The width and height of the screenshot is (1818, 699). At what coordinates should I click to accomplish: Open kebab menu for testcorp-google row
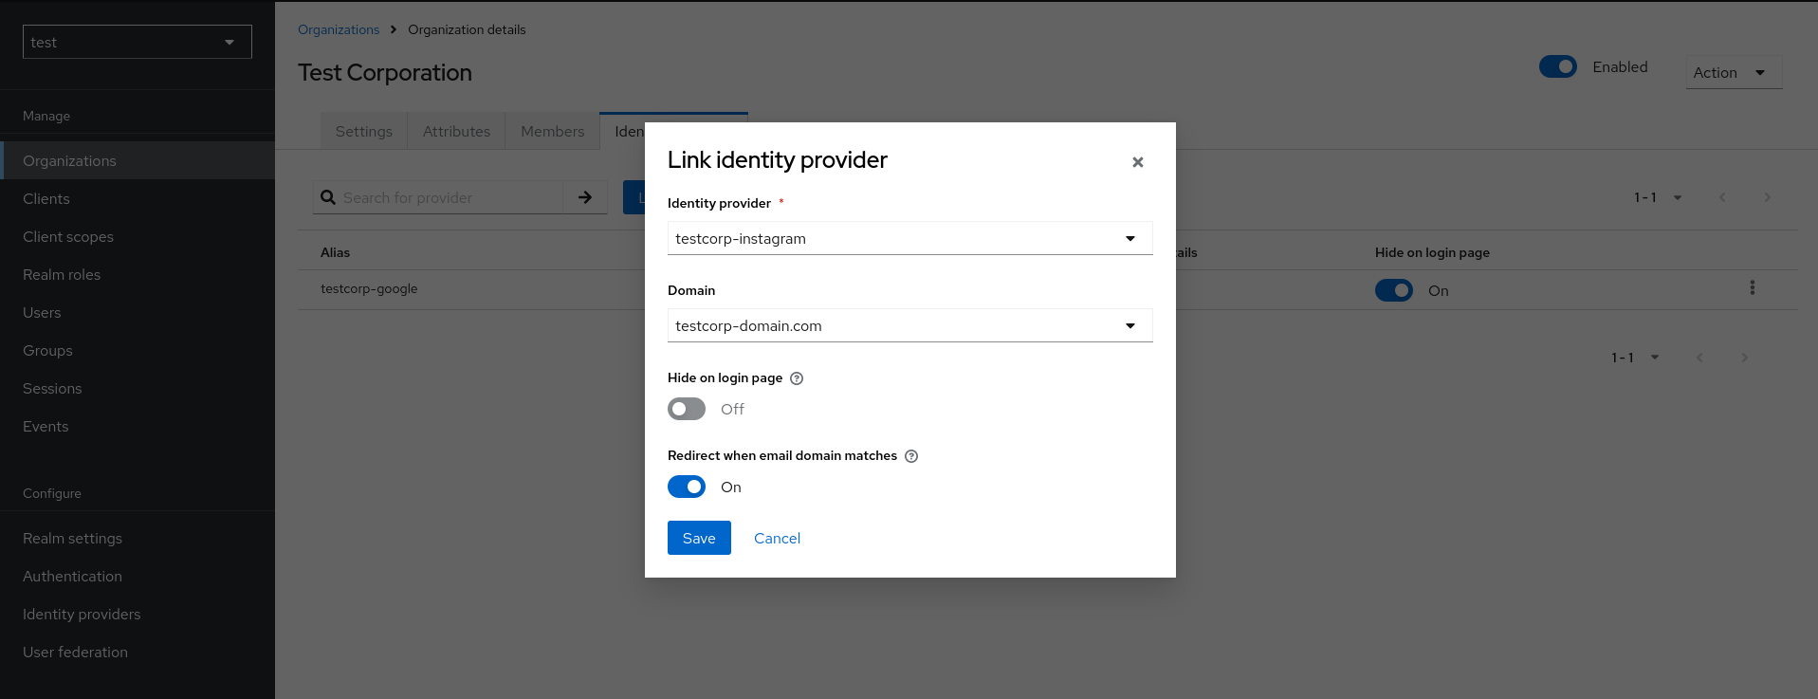(1752, 288)
